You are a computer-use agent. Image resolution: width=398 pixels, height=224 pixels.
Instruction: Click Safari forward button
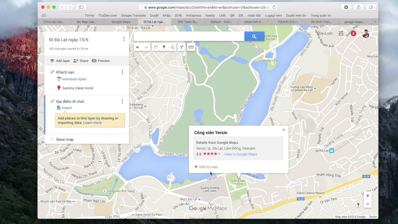[x=70, y=7]
